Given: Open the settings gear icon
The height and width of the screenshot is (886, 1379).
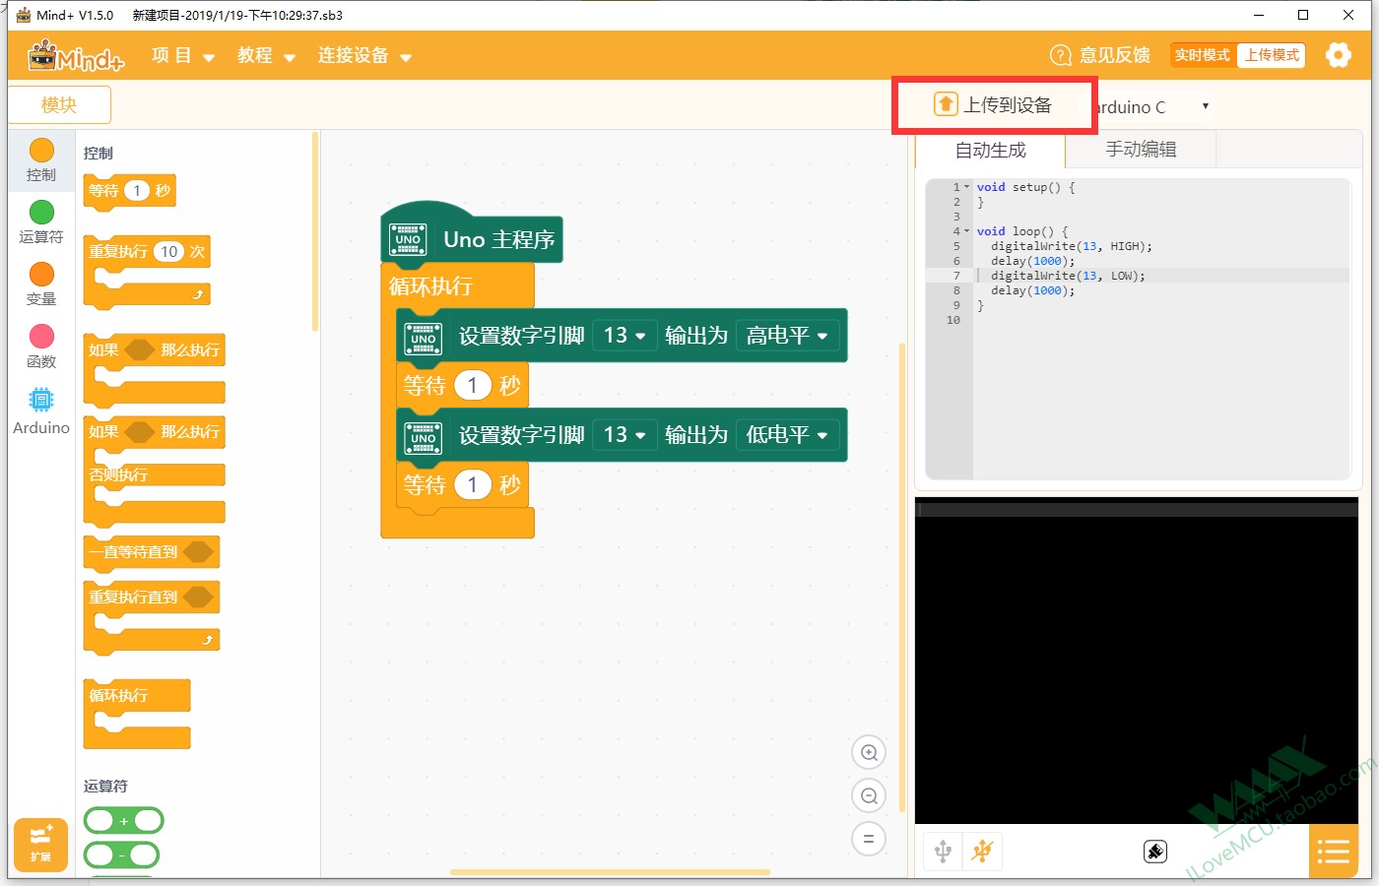Looking at the screenshot, I should click(1338, 55).
